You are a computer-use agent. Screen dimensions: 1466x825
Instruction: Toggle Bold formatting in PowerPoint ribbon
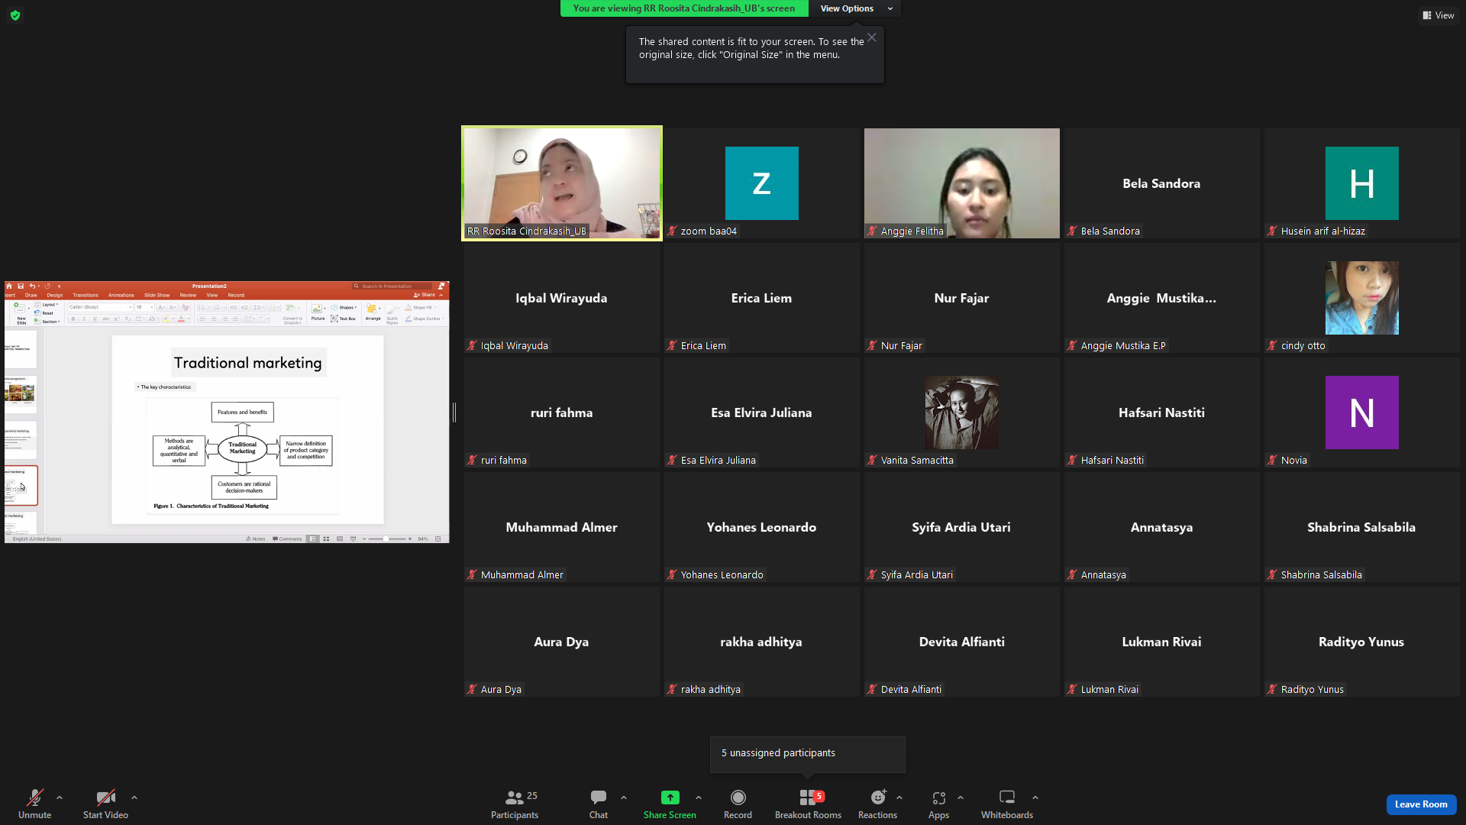pos(73,319)
